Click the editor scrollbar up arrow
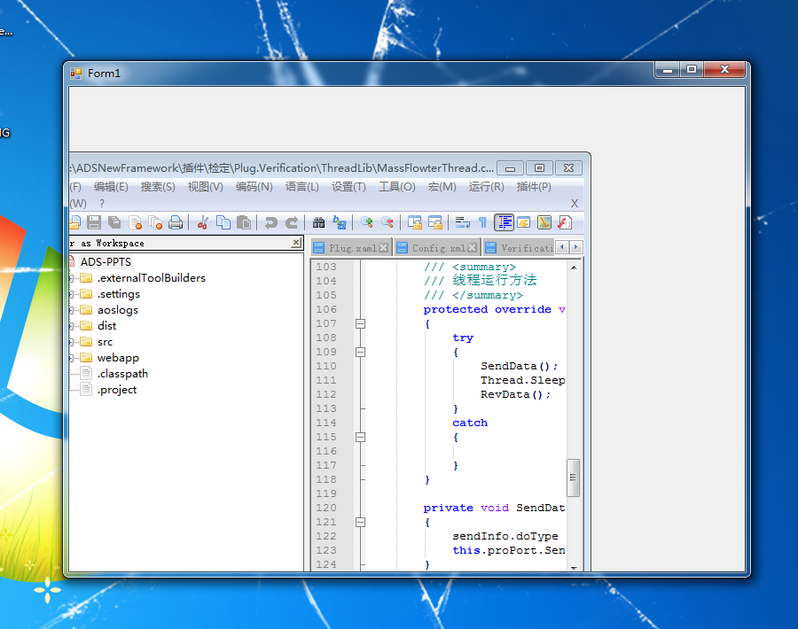 [x=574, y=267]
